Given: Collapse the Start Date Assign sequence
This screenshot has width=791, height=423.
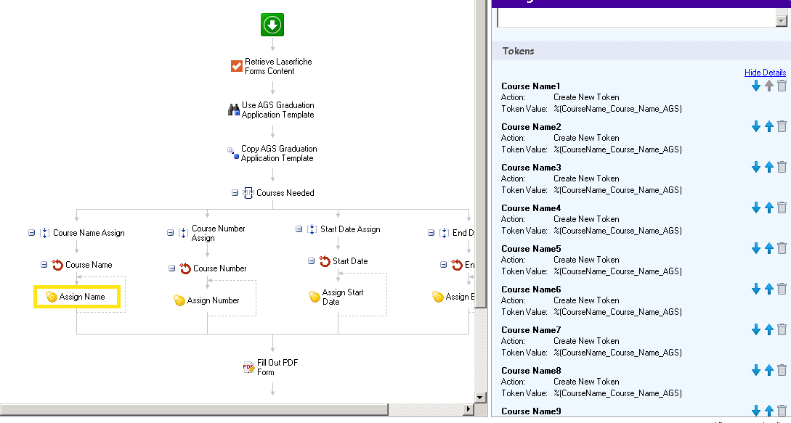Looking at the screenshot, I should 299,229.
